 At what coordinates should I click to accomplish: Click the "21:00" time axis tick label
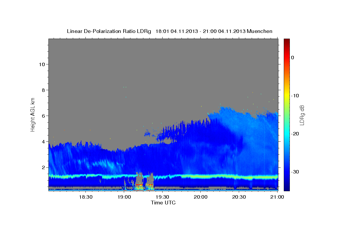coord(277,197)
